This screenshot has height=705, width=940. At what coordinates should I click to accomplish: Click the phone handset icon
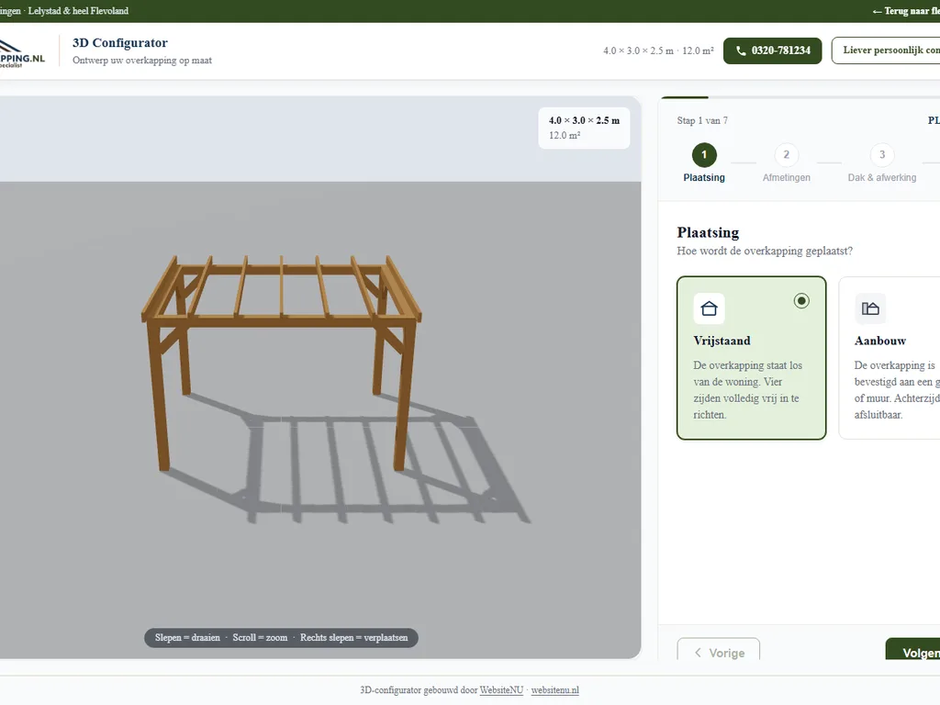click(x=741, y=51)
